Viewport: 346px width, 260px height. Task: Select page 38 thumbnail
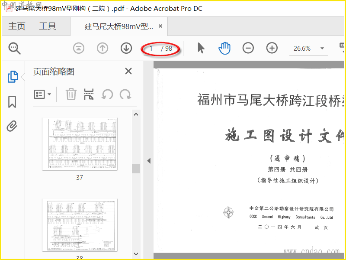click(x=80, y=225)
